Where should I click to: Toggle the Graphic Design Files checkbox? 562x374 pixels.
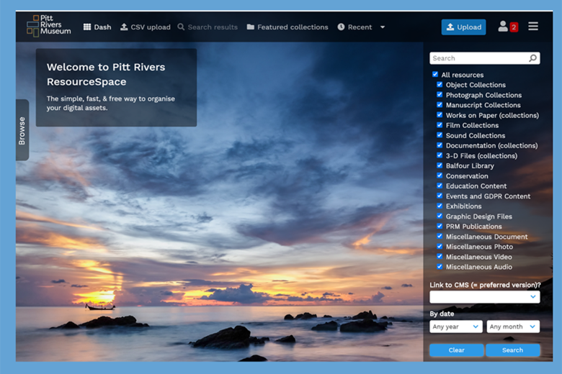[440, 216]
